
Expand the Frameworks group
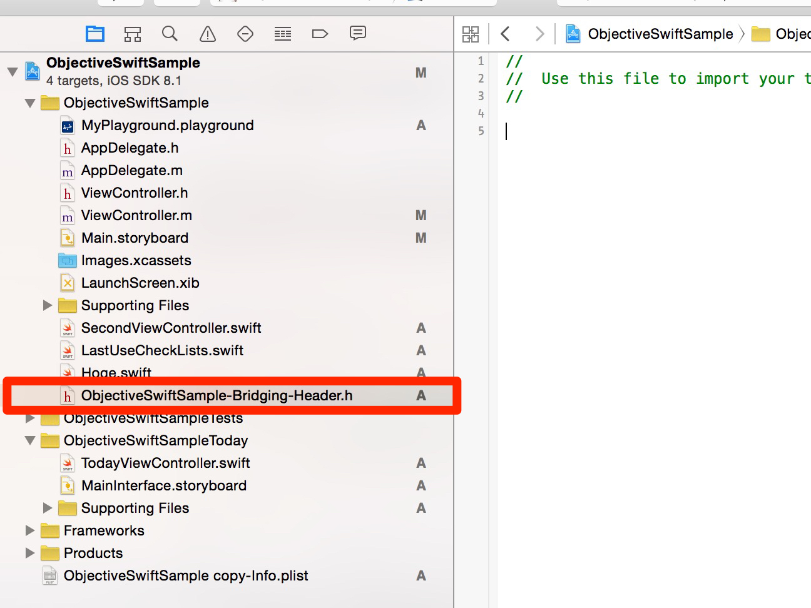[x=30, y=530]
